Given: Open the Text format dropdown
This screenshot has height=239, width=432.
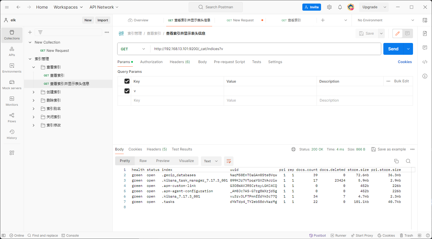Looking at the screenshot, I should coord(211,161).
